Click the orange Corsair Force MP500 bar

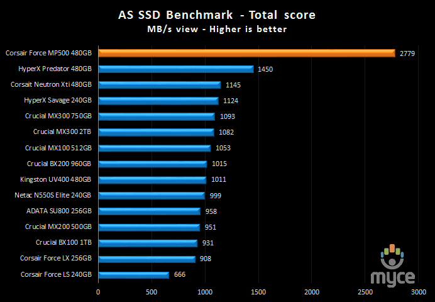click(x=246, y=53)
